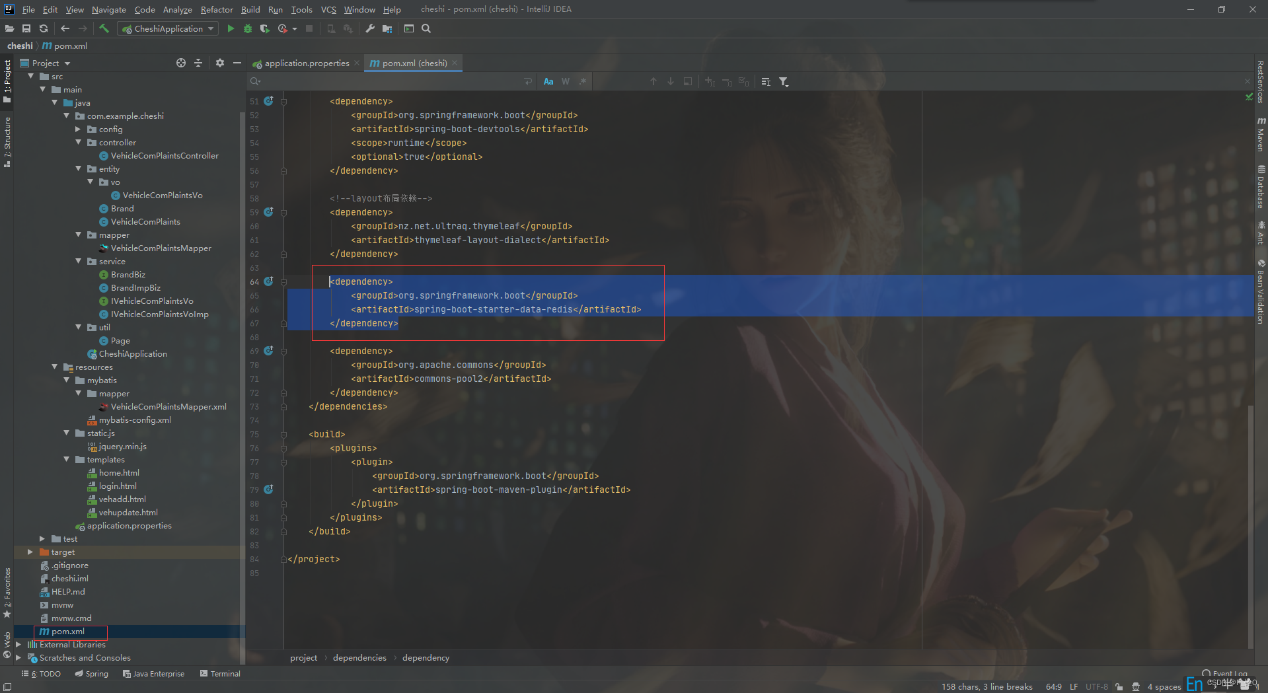Click dependencies in the breadcrumb bar
Viewport: 1268px width, 693px height.
(x=359, y=657)
